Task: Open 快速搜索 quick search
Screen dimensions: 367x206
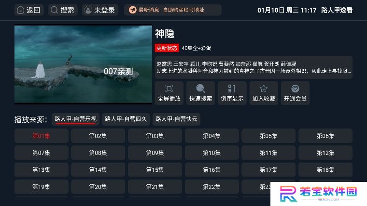Action: [x=200, y=93]
